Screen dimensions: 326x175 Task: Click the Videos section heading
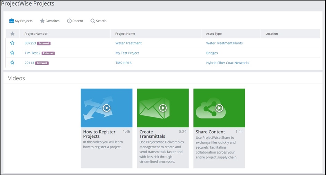pyautogui.click(x=16, y=78)
